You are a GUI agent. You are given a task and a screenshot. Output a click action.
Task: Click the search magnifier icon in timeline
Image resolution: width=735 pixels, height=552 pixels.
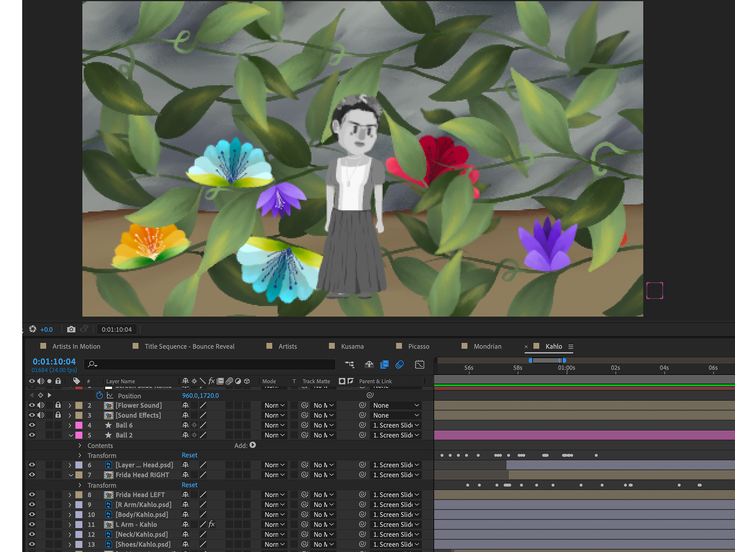coord(92,364)
